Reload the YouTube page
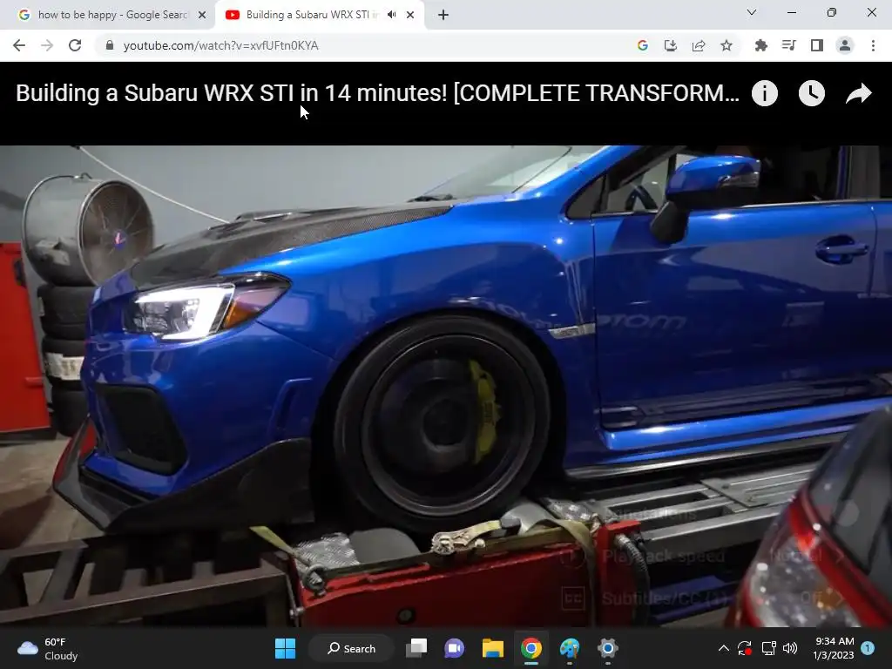Screen dimensions: 892x669 pyautogui.click(x=75, y=45)
